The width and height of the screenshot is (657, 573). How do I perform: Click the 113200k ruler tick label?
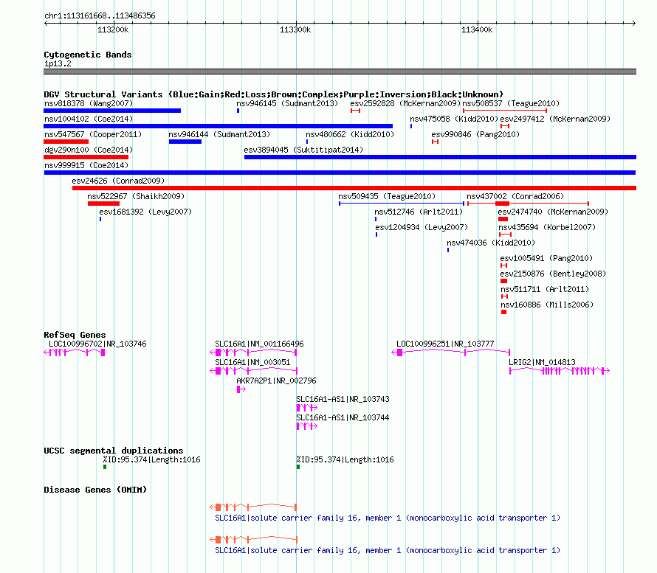coord(113,29)
